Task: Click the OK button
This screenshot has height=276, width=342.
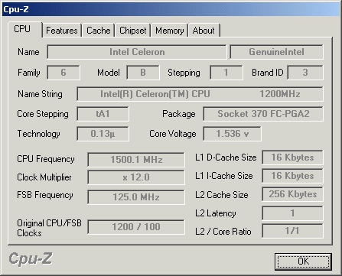Action: click(303, 261)
